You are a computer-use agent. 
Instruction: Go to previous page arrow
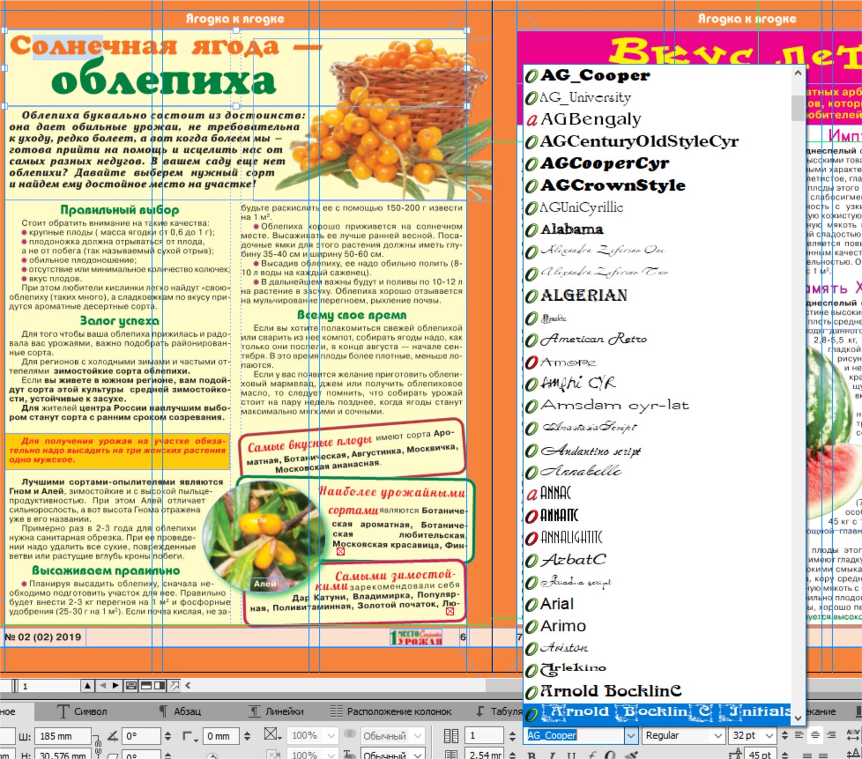102,685
